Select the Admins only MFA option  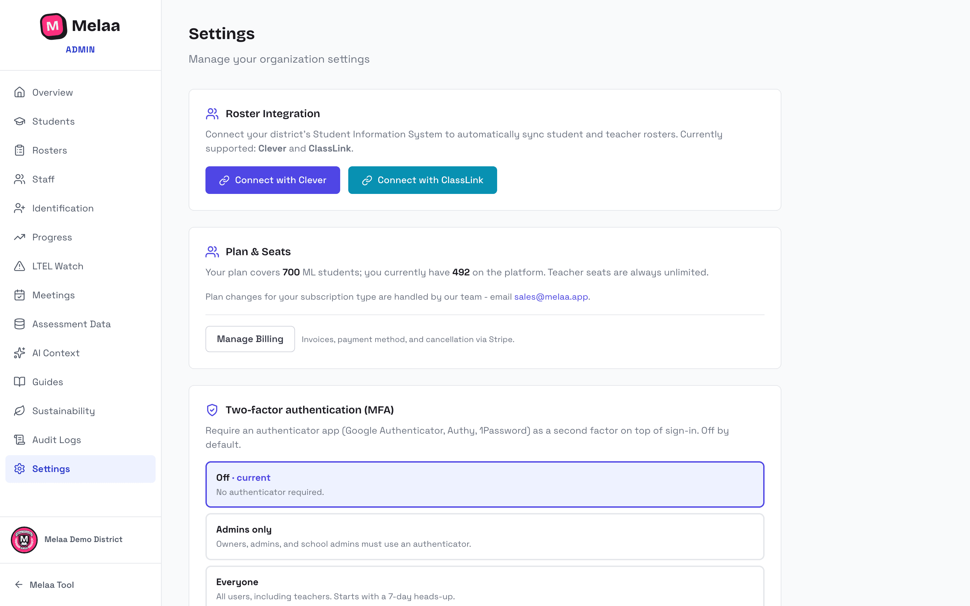[x=485, y=537]
